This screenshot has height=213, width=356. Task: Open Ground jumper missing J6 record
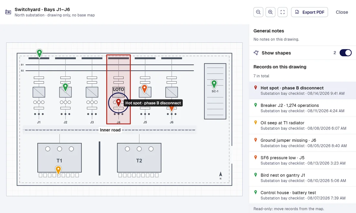click(x=302, y=143)
